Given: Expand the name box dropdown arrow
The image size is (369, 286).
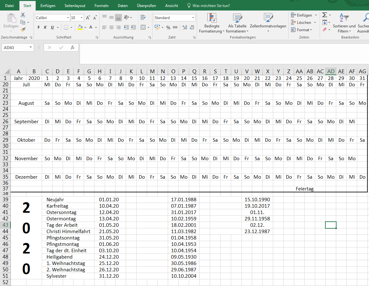Looking at the screenshot, I should coord(31,47).
